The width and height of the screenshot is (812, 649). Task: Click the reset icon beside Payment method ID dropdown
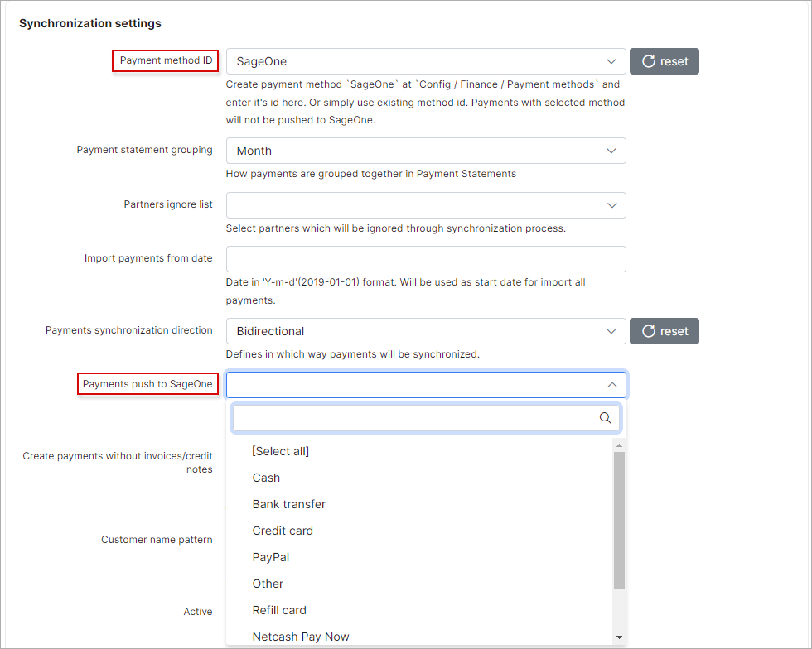tap(664, 60)
